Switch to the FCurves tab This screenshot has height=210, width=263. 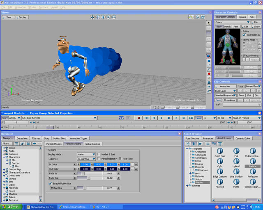pyautogui.click(x=36, y=139)
